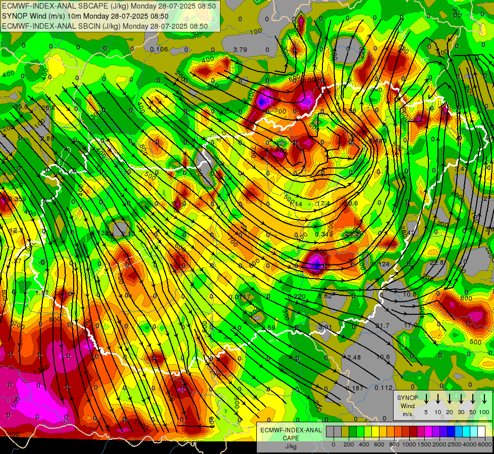Pick the yellow swatch in the CAPE legend
The image size is (494, 454).
(375, 431)
